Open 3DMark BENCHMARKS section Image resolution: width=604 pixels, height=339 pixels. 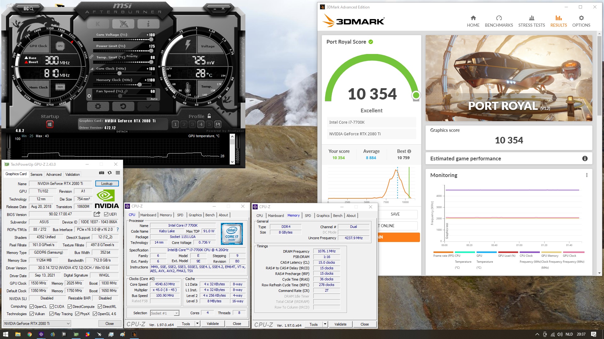(499, 21)
